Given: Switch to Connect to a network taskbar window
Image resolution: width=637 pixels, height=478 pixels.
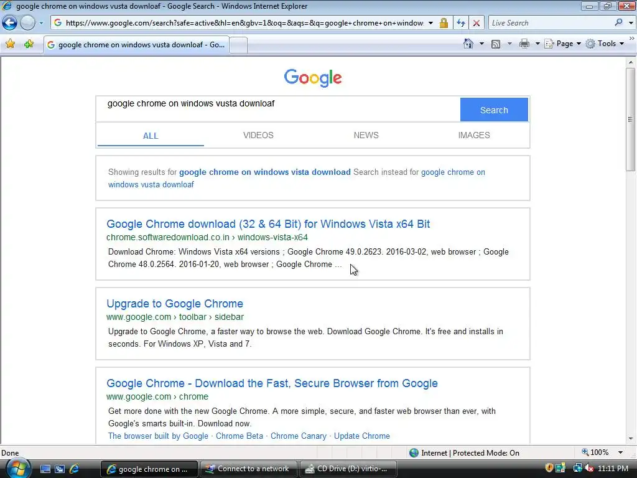Looking at the screenshot, I should [x=249, y=469].
